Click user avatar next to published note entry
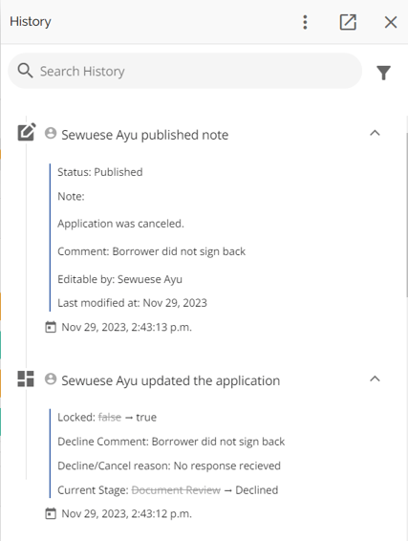Viewport: 408px width, 541px height. click(51, 133)
